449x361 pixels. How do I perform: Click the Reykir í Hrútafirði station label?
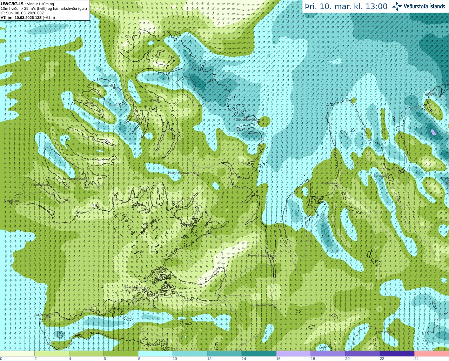[x=260, y=256]
